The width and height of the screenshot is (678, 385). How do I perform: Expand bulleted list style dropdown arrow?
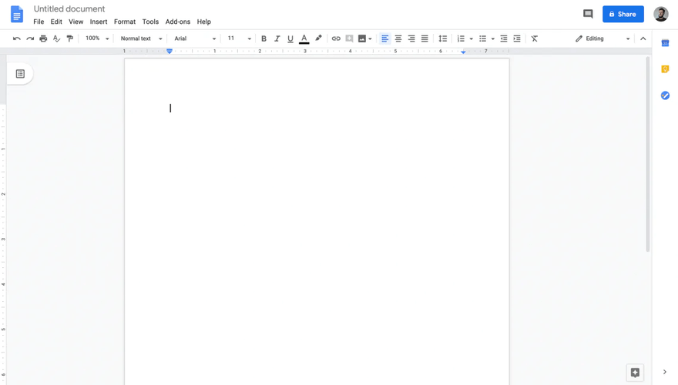493,39
